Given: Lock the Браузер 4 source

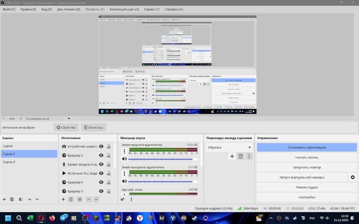Looking at the screenshot, I should point(108,182).
